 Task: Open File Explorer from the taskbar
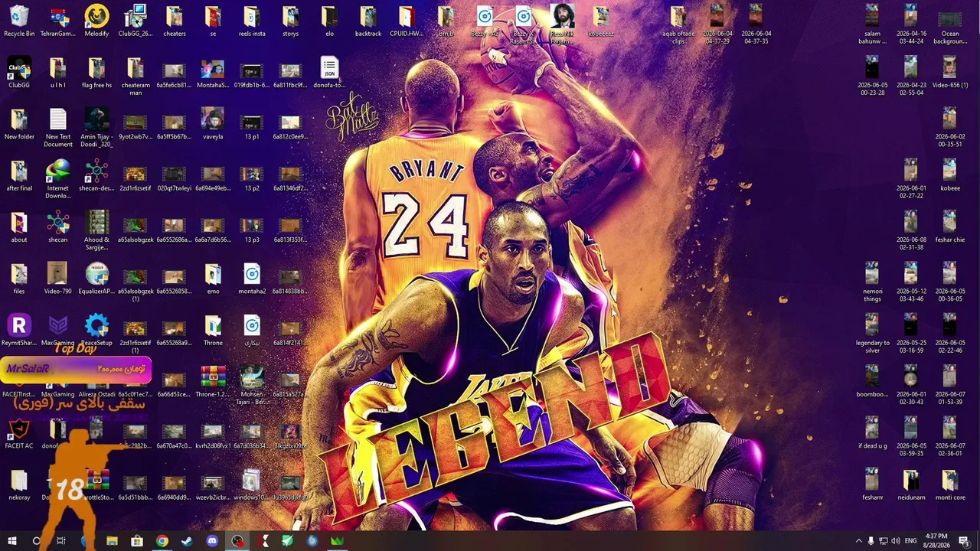pyautogui.click(x=112, y=541)
